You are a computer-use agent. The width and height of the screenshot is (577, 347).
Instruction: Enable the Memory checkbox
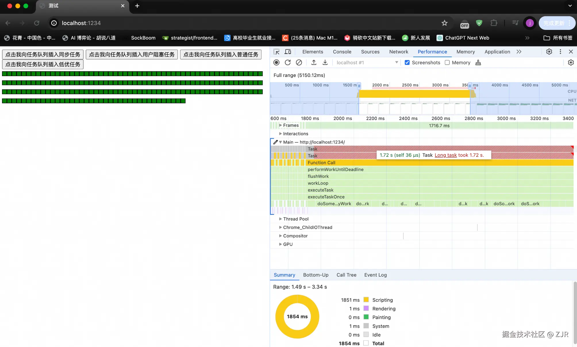447,63
